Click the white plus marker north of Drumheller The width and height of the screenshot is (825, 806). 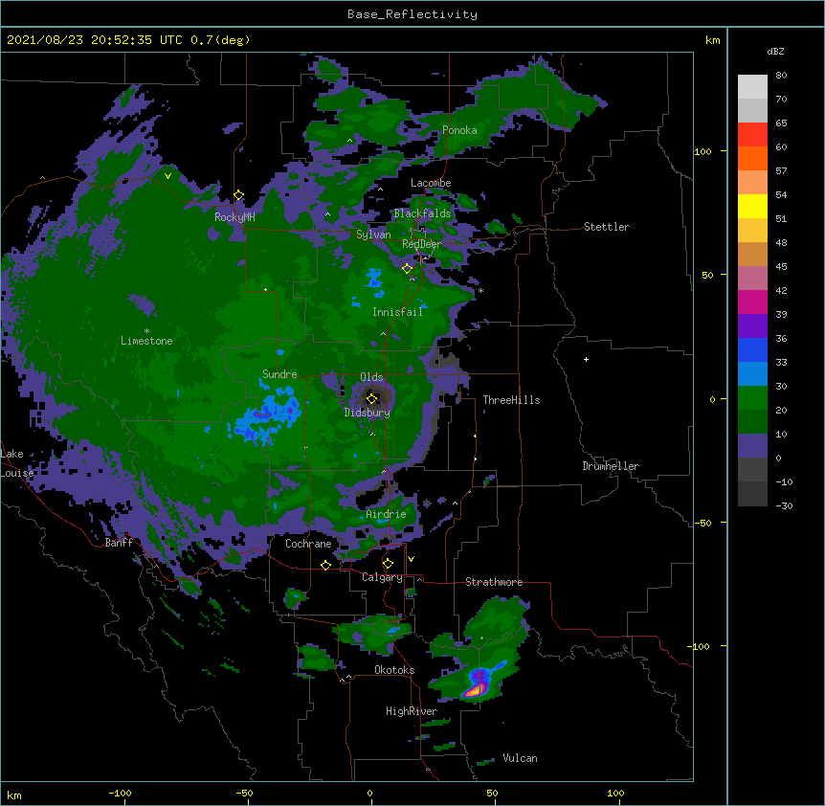click(586, 359)
